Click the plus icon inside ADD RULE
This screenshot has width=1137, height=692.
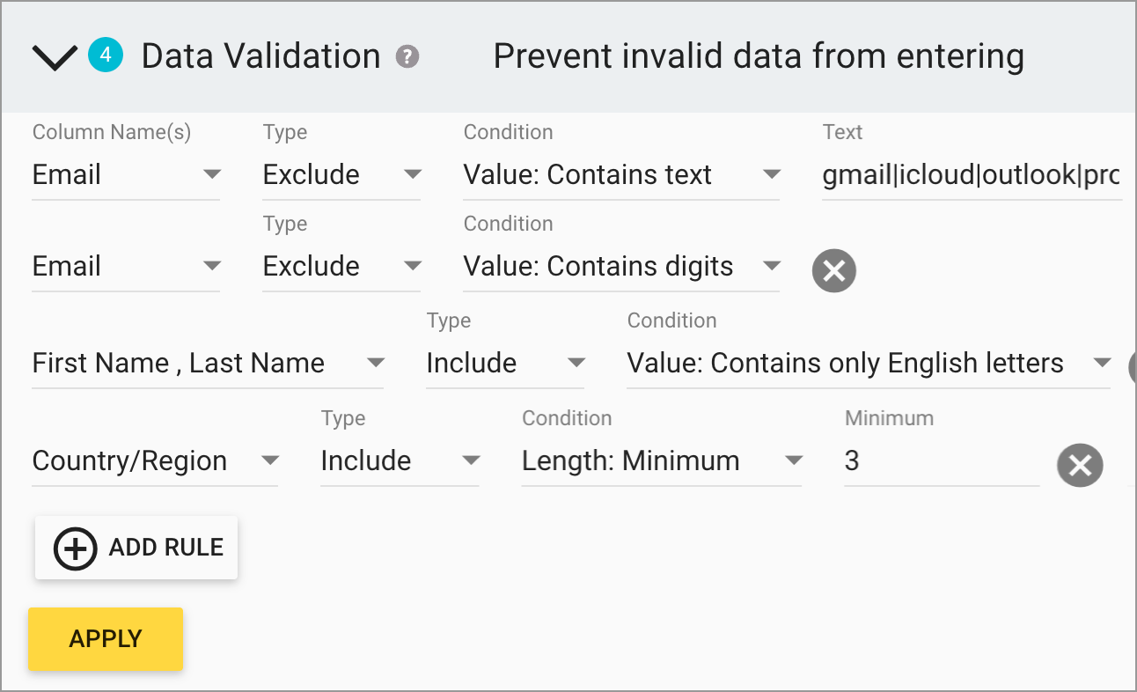point(74,548)
